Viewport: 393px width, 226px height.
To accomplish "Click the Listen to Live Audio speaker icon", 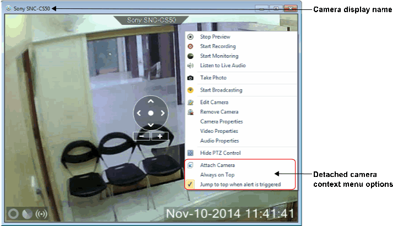I will pos(190,66).
